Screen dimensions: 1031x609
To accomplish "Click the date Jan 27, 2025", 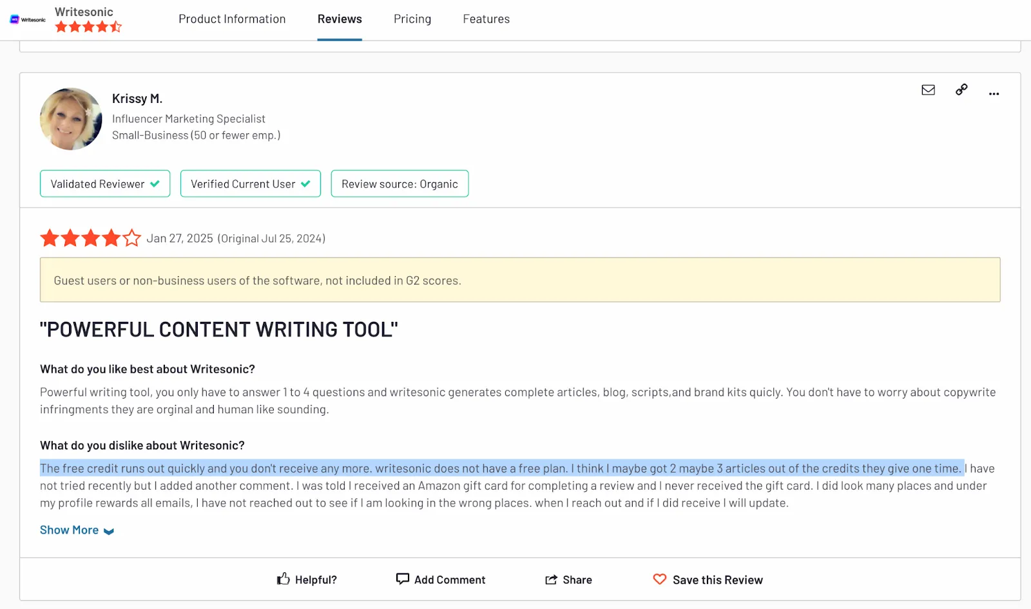I will (180, 238).
